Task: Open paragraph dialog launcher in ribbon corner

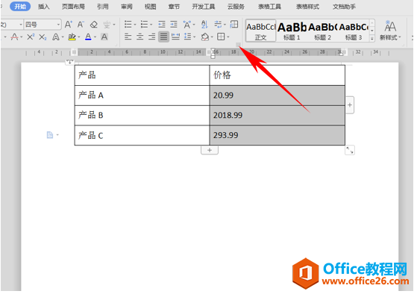Action: coord(238,44)
